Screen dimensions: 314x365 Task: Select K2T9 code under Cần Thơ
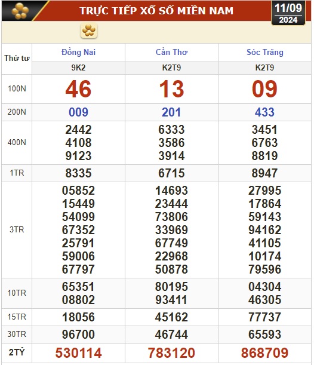(171, 68)
